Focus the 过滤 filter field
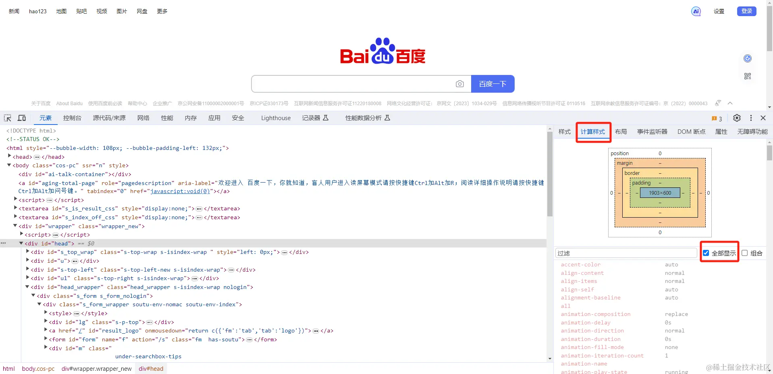The width and height of the screenshot is (773, 374). click(x=626, y=253)
